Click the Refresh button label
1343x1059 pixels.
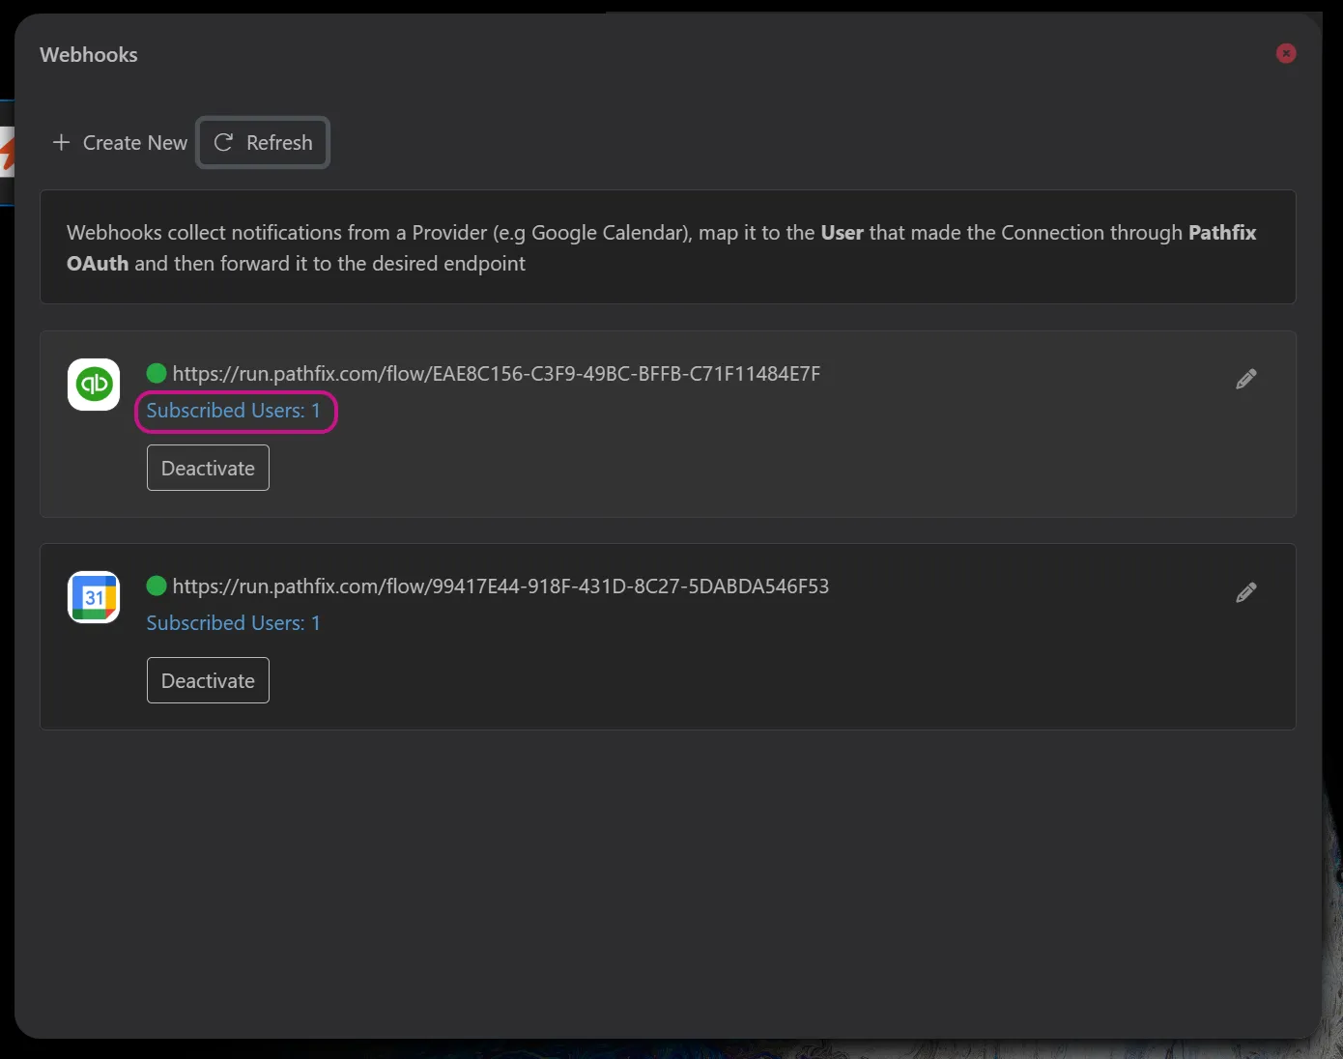tap(279, 142)
